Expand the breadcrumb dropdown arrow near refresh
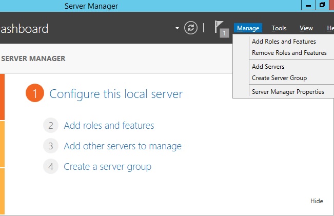 177,28
